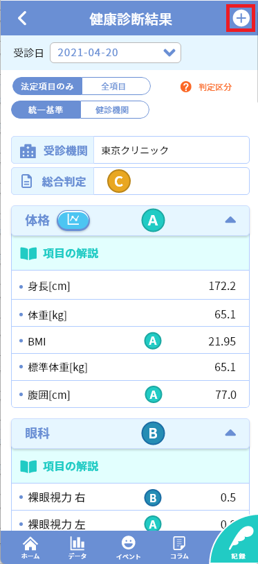Select 法定項目のみ filter option
The image size is (258, 564).
47,86
